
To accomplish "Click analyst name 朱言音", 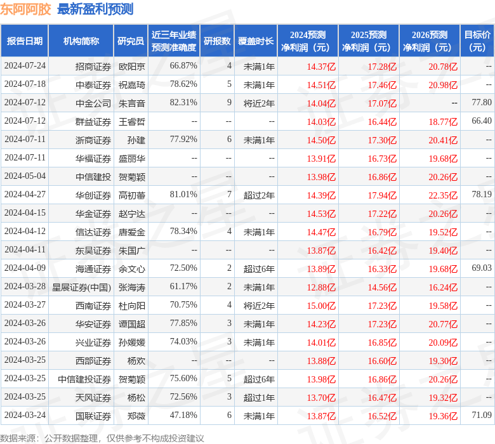I will 131,103.
